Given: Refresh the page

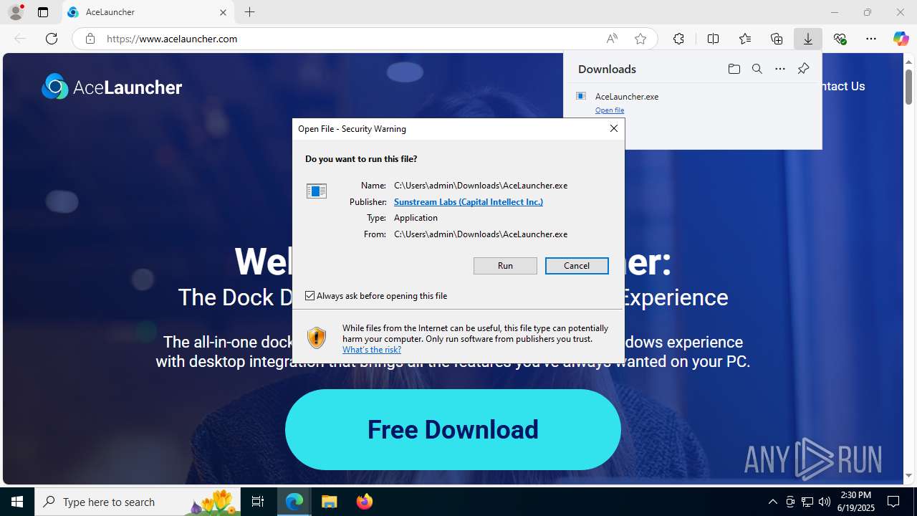Looking at the screenshot, I should (52, 39).
